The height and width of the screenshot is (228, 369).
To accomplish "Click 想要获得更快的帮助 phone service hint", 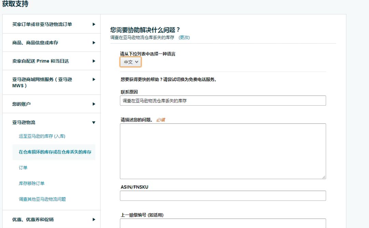I will click(168, 80).
